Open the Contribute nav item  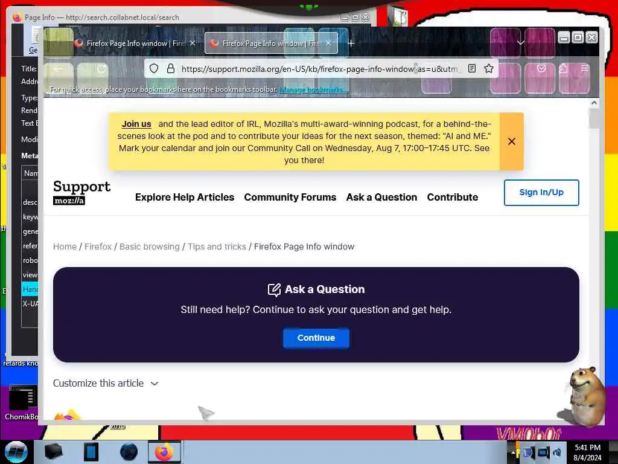(x=453, y=198)
